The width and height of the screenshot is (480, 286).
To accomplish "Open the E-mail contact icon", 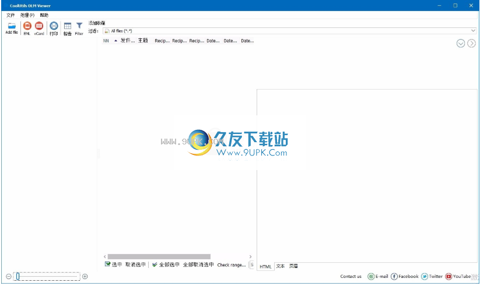I will pos(371,277).
